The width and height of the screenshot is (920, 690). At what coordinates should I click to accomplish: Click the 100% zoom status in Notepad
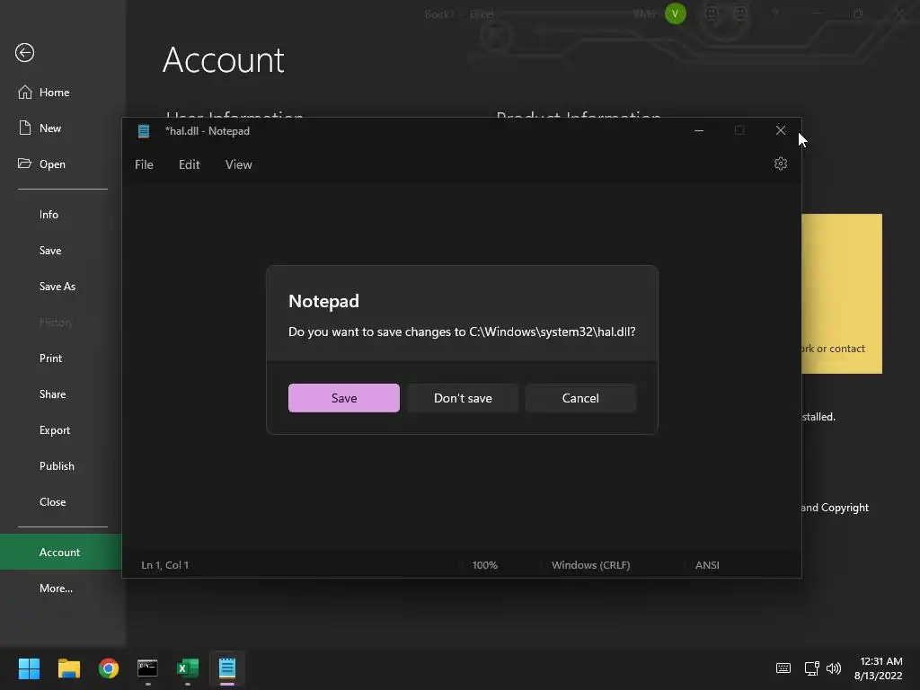pos(484,565)
